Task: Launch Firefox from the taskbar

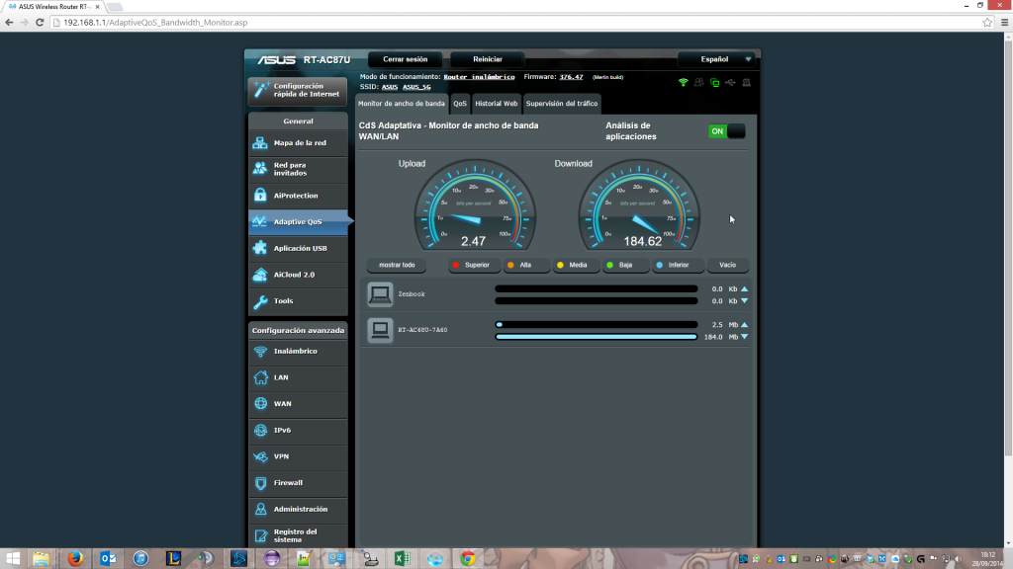Action: [x=75, y=559]
